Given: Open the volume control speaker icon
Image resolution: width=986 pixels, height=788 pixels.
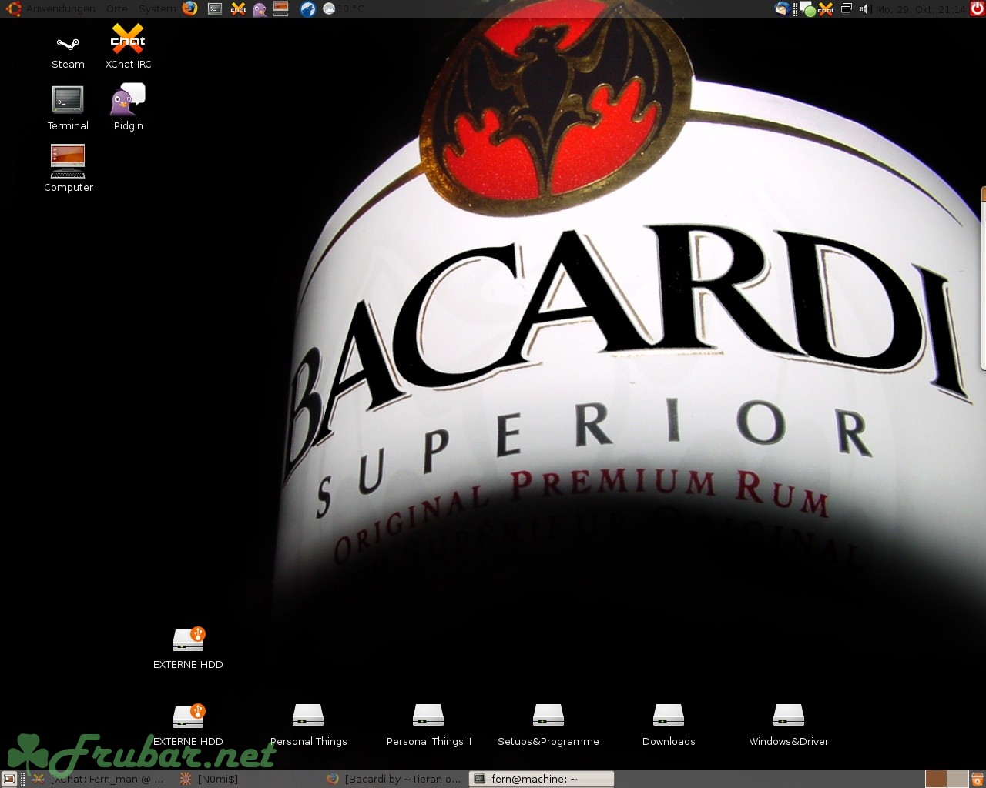Looking at the screenshot, I should [x=864, y=9].
